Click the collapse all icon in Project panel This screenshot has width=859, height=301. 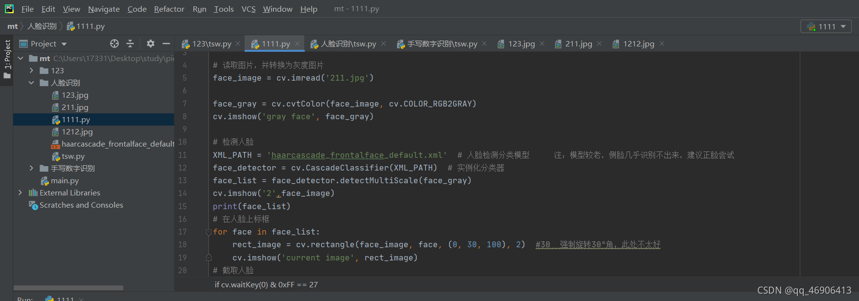click(x=130, y=43)
